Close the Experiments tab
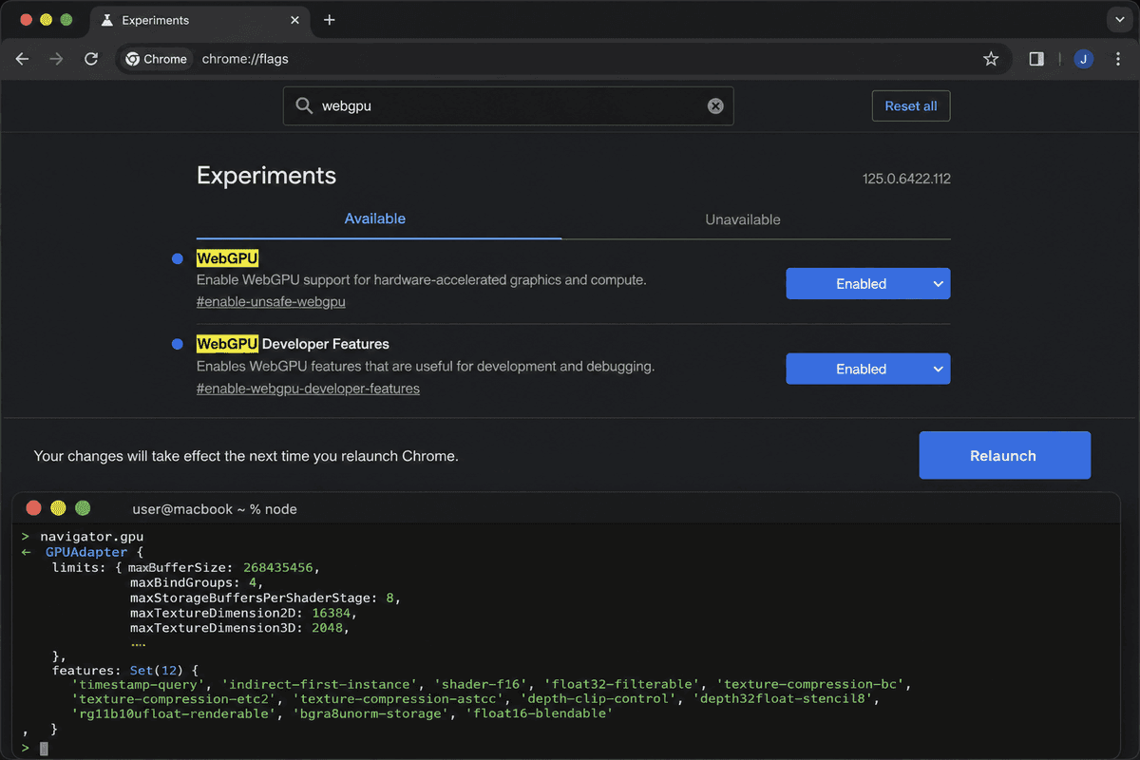 295,20
